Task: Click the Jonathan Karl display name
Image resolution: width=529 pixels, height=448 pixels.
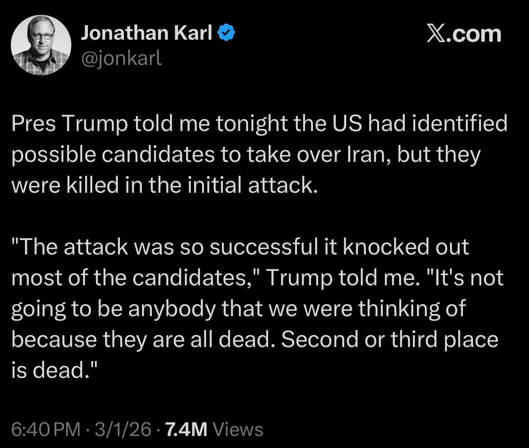Action: click(147, 33)
